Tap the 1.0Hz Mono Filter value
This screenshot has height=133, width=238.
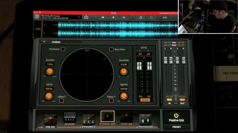click(50, 64)
